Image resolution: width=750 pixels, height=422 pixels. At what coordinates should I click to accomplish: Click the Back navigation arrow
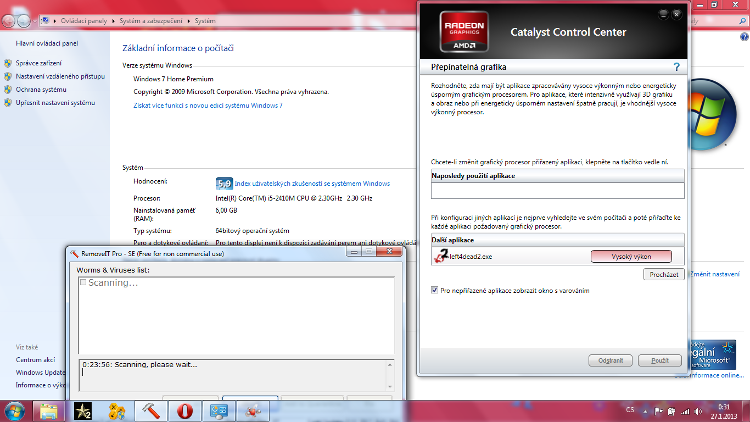click(9, 21)
